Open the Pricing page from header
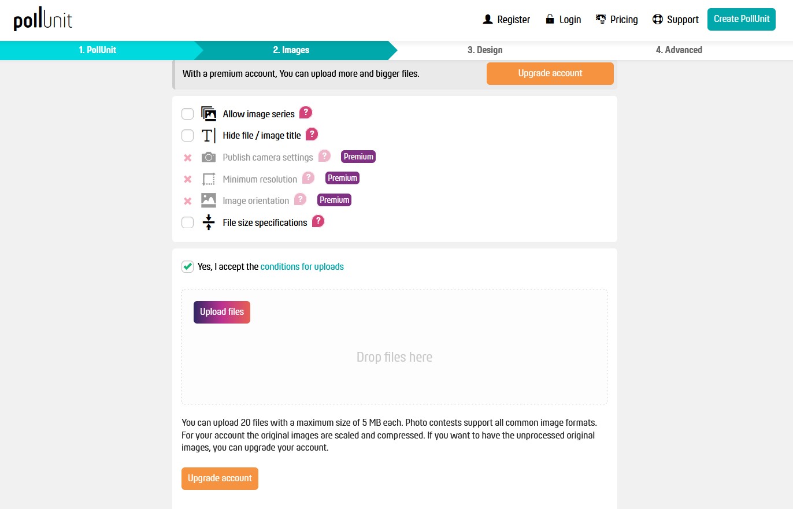This screenshot has width=793, height=509. [617, 20]
